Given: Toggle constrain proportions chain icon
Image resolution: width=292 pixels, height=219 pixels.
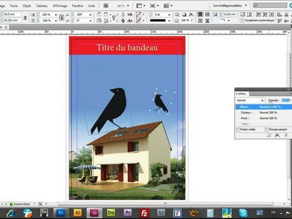Looking at the screenshot, I should click(x=62, y=18).
